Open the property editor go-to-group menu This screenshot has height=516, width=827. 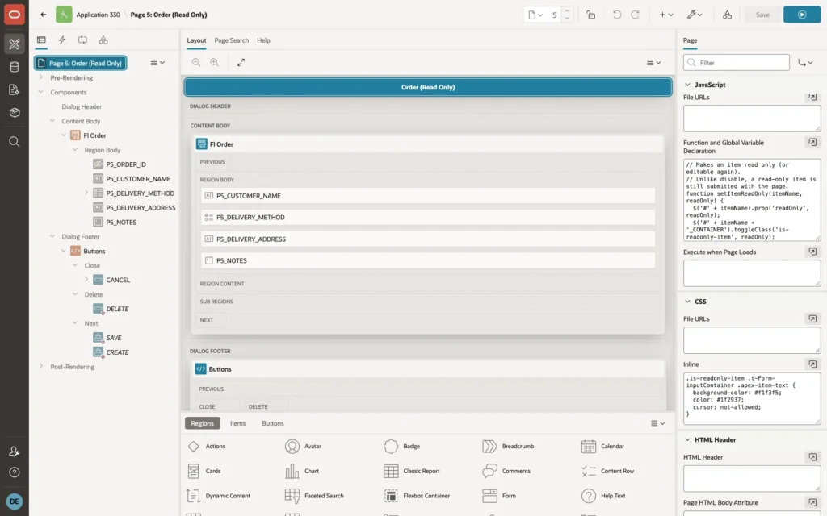pyautogui.click(x=805, y=63)
